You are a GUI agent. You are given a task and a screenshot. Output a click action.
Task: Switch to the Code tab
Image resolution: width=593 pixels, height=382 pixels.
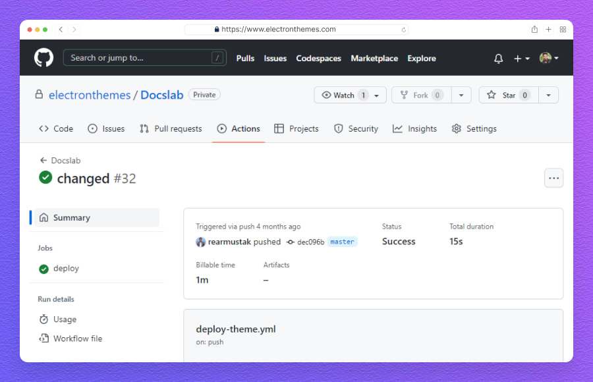click(56, 128)
